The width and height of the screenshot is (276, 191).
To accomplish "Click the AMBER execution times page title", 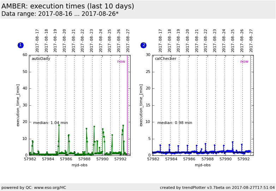I will coord(68,6).
